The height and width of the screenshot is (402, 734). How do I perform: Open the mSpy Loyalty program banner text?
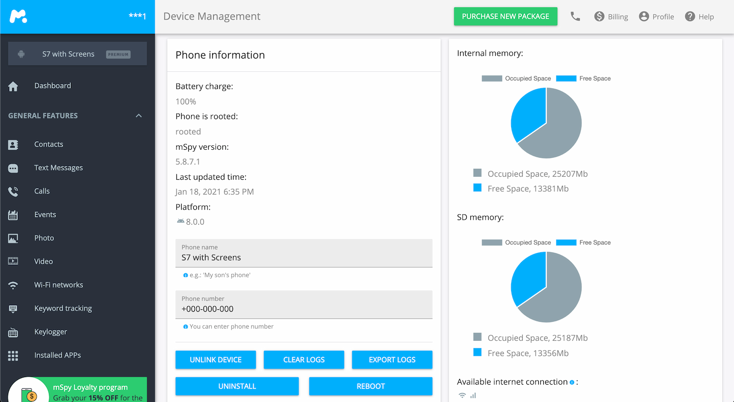pyautogui.click(x=98, y=392)
